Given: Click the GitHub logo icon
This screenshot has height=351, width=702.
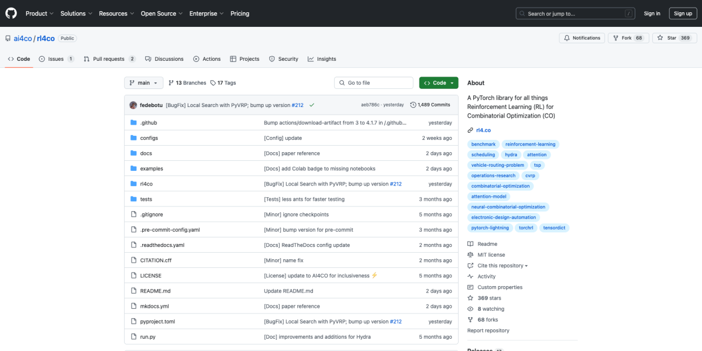Looking at the screenshot, I should click(x=12, y=13).
